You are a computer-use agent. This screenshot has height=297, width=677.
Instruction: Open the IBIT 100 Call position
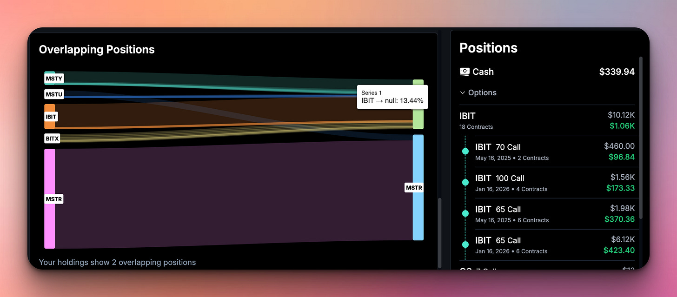555,183
